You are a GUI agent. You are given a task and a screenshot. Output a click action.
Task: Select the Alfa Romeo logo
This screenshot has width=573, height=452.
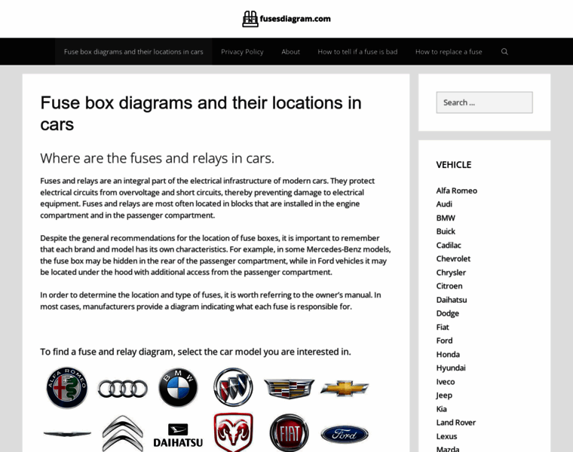[x=67, y=388]
